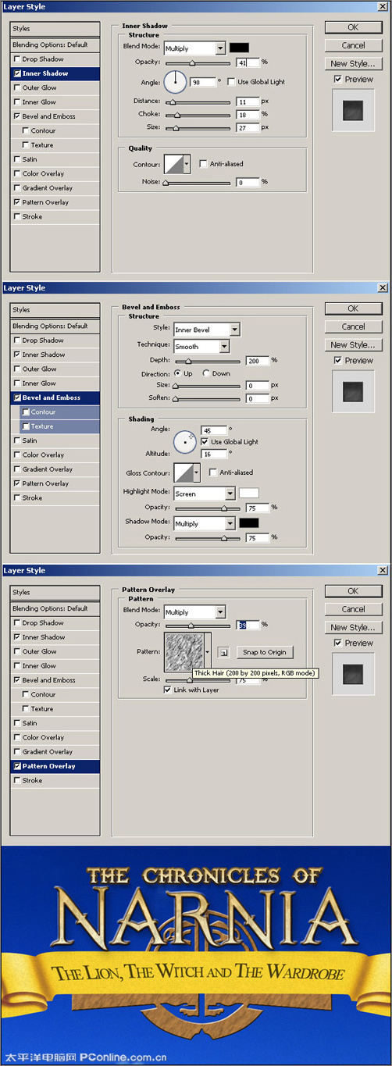Select the Up direction radio button

click(x=177, y=373)
